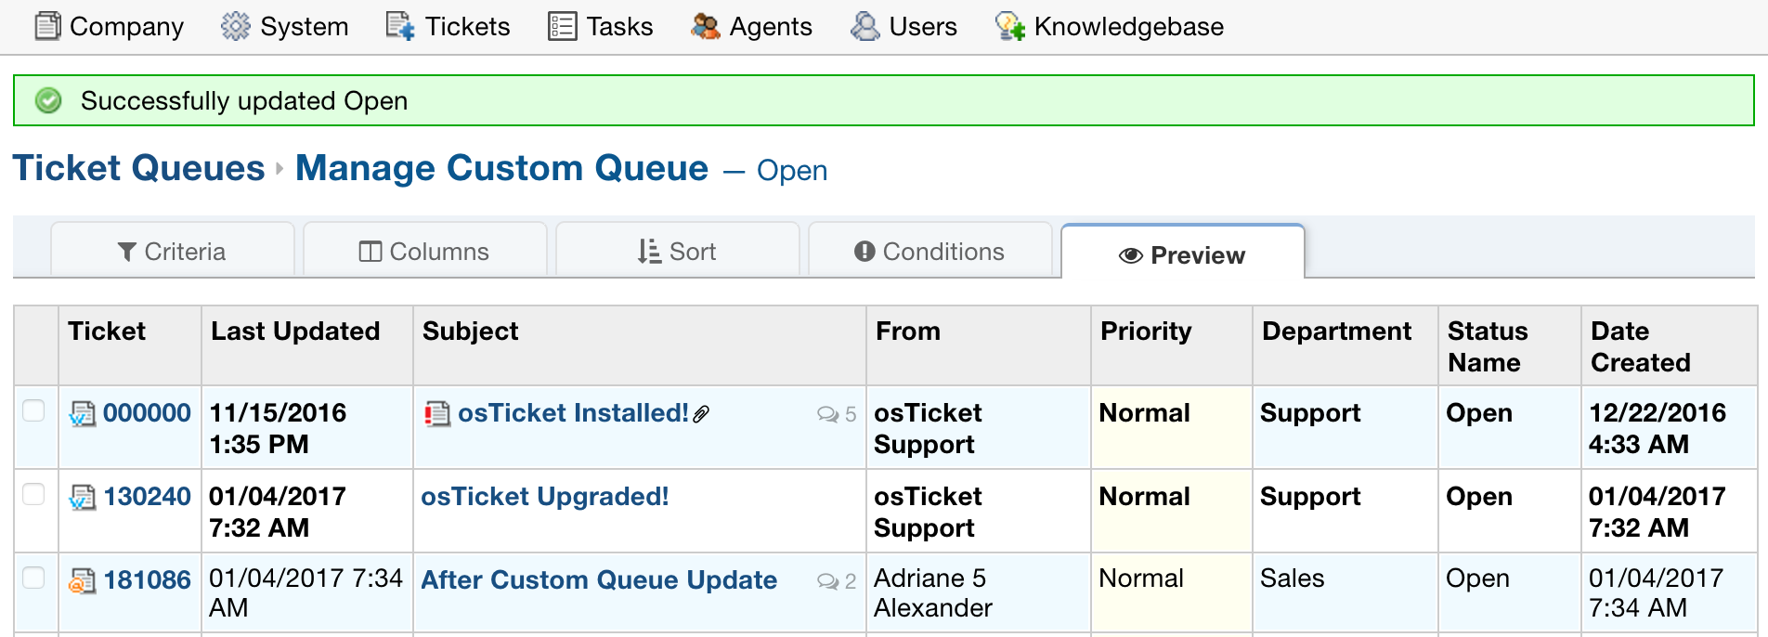Click the Company document icon

pyautogui.click(x=47, y=26)
